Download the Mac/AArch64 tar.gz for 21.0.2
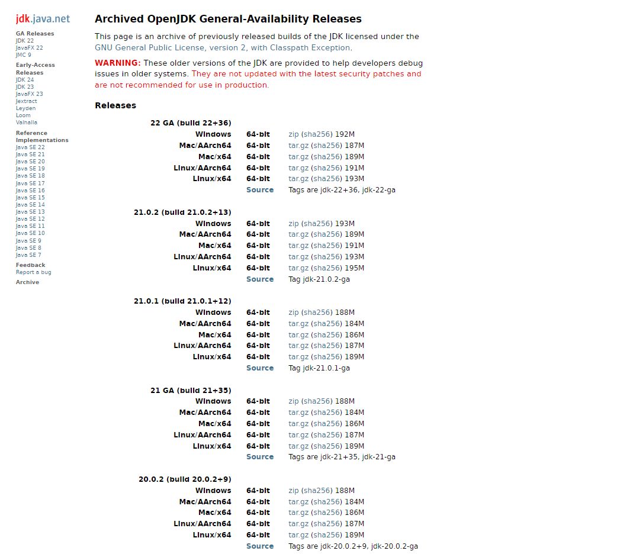Viewport: 630px width, 554px height. click(298, 234)
